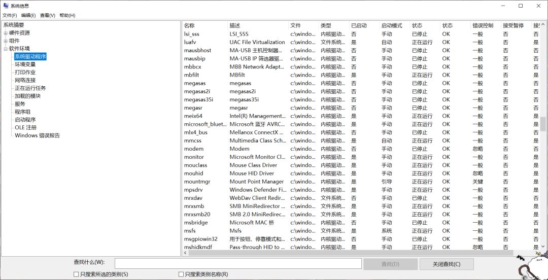Image resolution: width=548 pixels, height=280 pixels.
Task: Sort by the 名称 column header
Action: (204, 25)
